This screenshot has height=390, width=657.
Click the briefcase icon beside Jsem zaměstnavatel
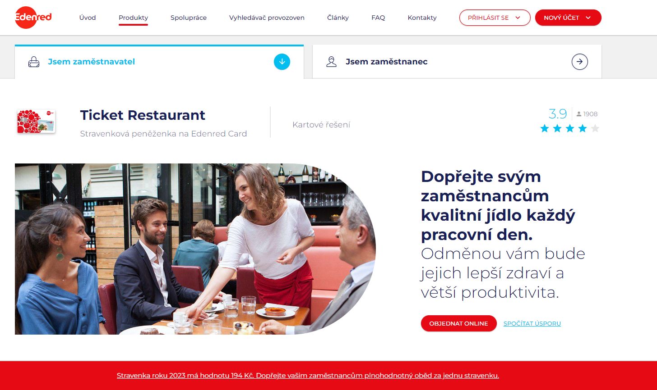(34, 62)
